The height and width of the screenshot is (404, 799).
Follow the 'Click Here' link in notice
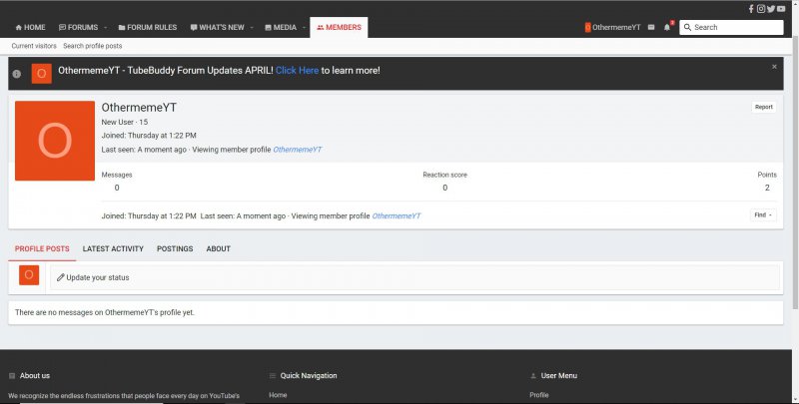coord(297,71)
